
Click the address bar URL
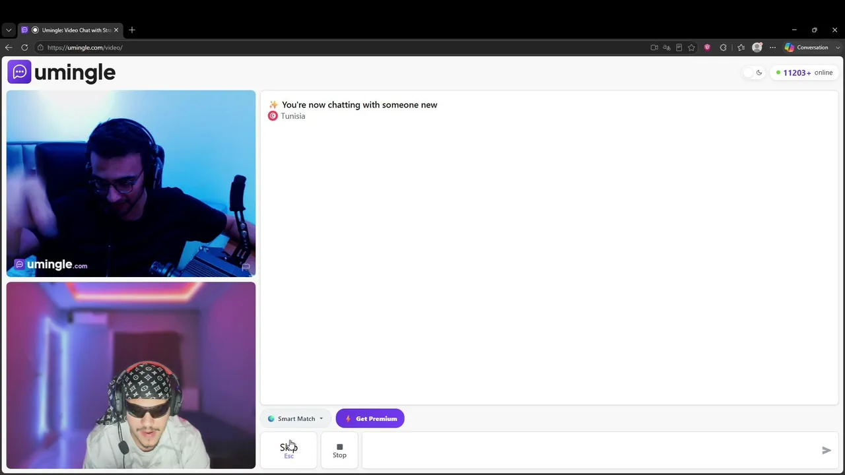[x=84, y=47]
